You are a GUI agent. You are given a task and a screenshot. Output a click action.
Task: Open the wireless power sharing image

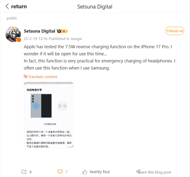tap(49, 115)
